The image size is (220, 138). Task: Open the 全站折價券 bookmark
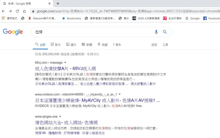[172, 18]
